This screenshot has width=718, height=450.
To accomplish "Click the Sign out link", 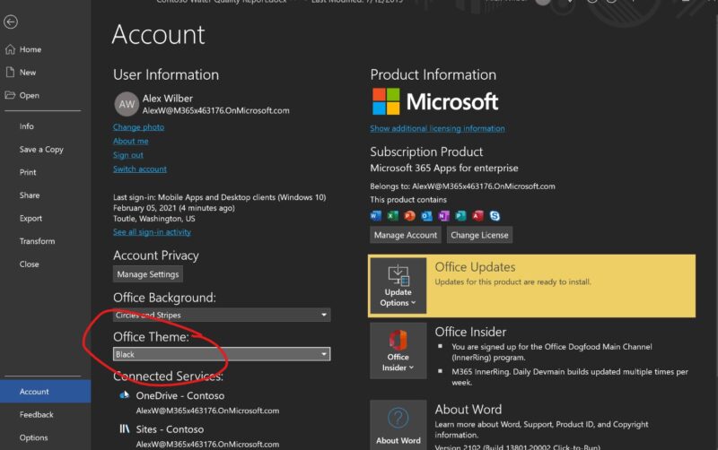I will [128, 155].
